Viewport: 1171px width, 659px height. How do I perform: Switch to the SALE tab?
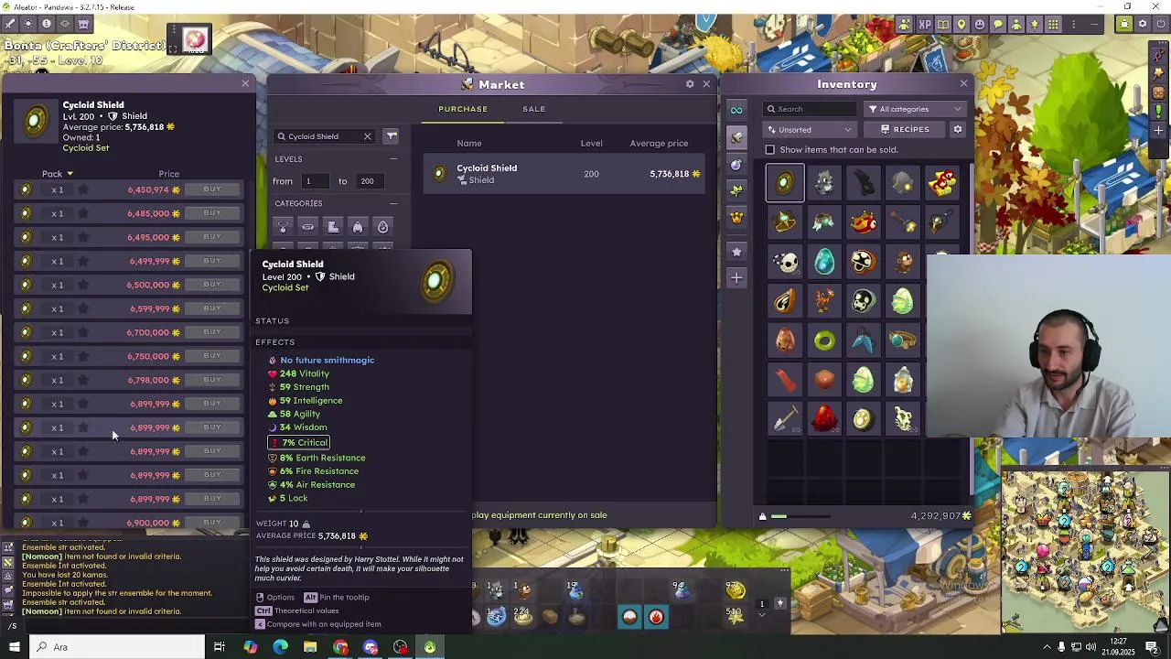pos(534,109)
